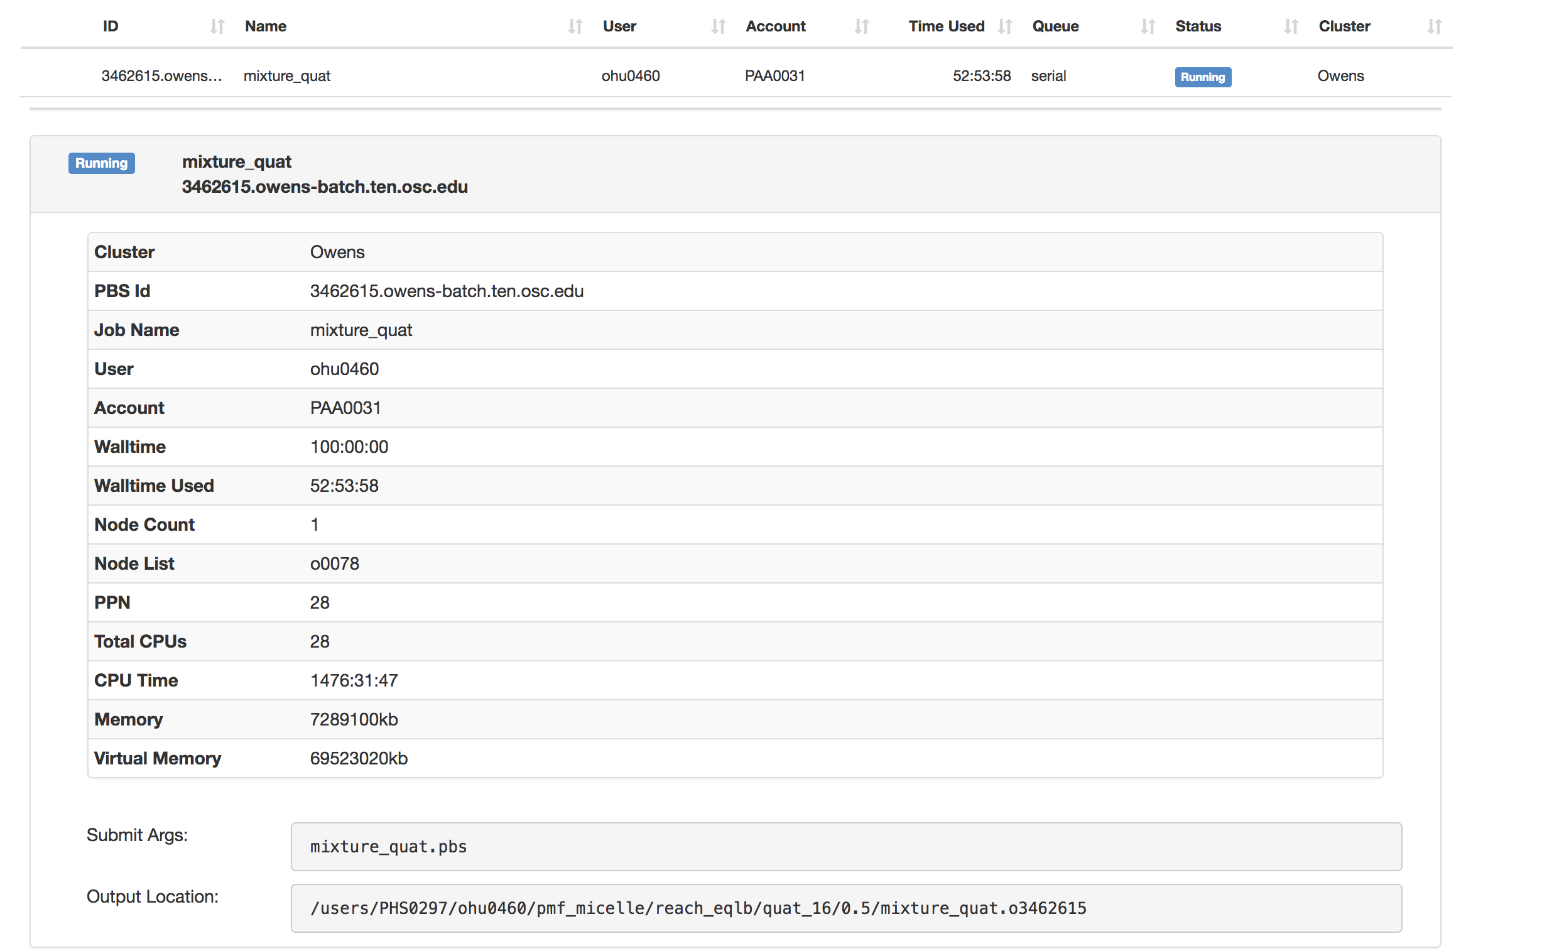Sort jobs by the Name column
This screenshot has width=1564, height=951.
pyautogui.click(x=575, y=26)
